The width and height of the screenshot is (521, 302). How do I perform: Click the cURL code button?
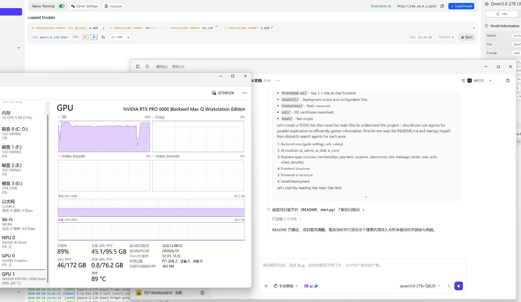pyautogui.click(x=117, y=37)
